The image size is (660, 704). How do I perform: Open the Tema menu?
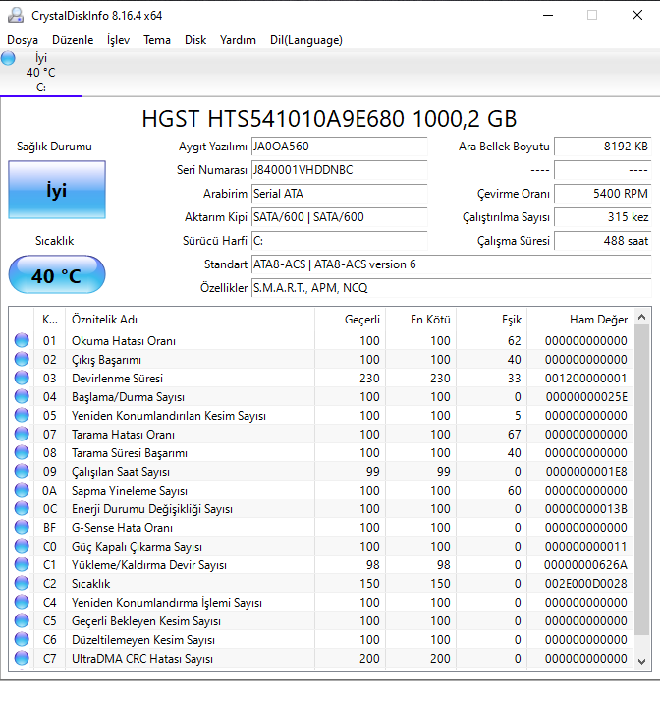click(157, 40)
